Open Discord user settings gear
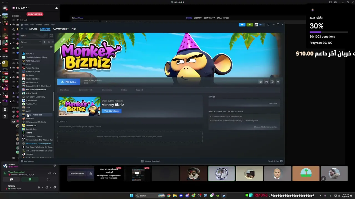This screenshot has width=355, height=199. pos(55,187)
